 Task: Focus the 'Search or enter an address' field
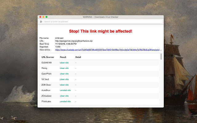pyautogui.click(x=102, y=22)
